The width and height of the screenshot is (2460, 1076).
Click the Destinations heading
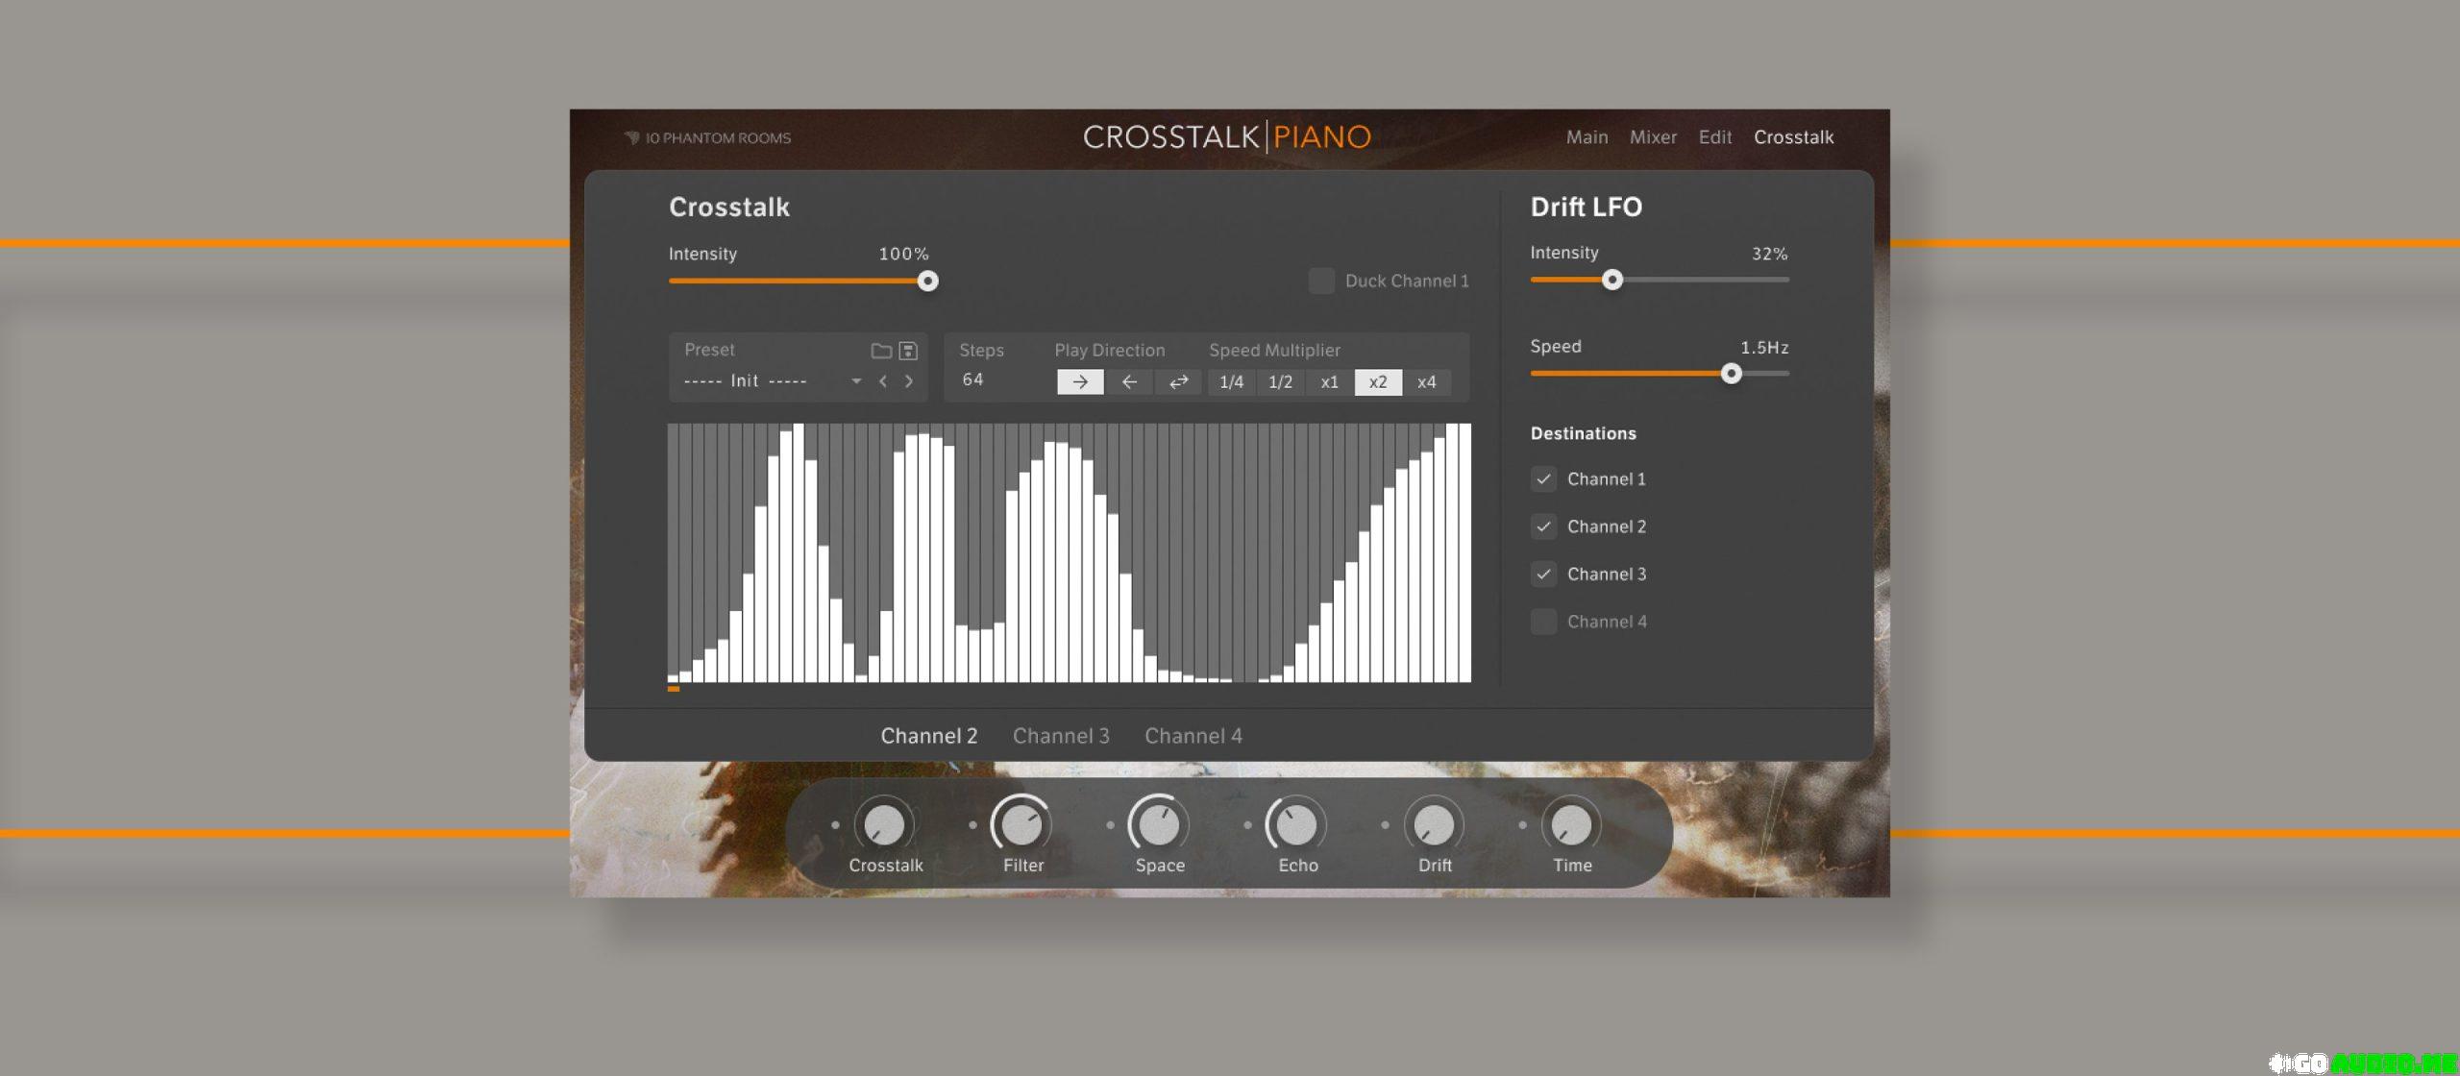tap(1583, 433)
